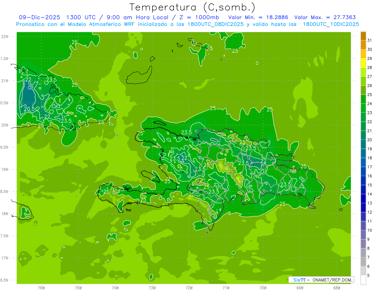This screenshot has height=292, width=378.
Task: Click the '12' legend scale label
Action: point(369,212)
